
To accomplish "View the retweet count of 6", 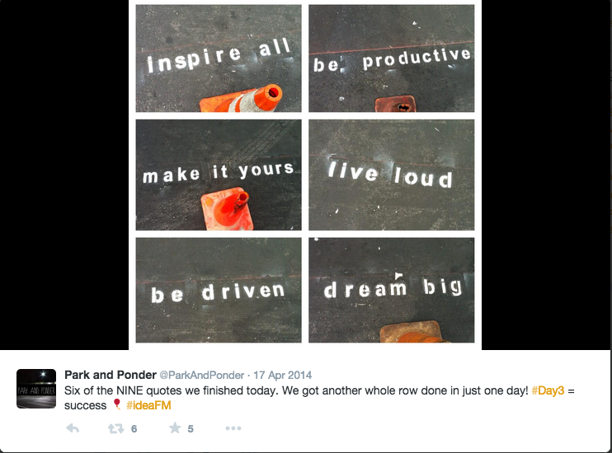I will point(134,428).
